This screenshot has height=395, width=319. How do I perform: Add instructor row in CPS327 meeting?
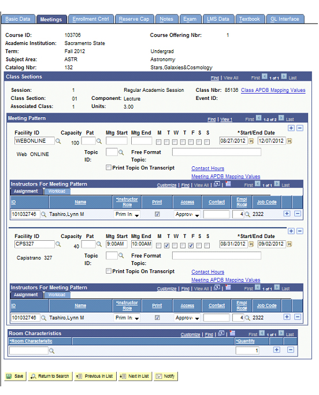tap(287, 317)
